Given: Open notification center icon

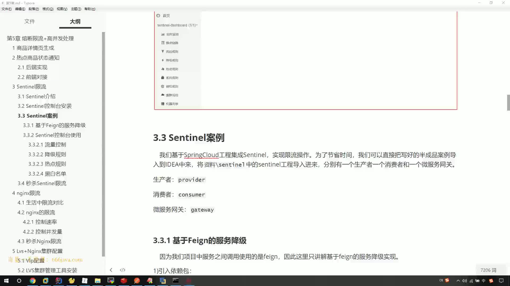Looking at the screenshot, I should [501, 281].
